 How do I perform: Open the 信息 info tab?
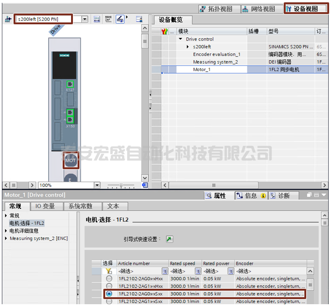pos(251,196)
